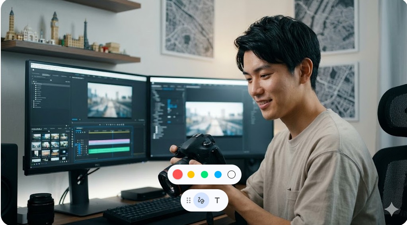Choose the yellow color swatch
Image resolution: width=407 pixels, height=225 pixels.
pyautogui.click(x=191, y=175)
